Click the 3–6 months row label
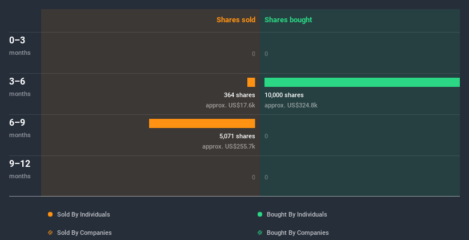 pyautogui.click(x=20, y=87)
